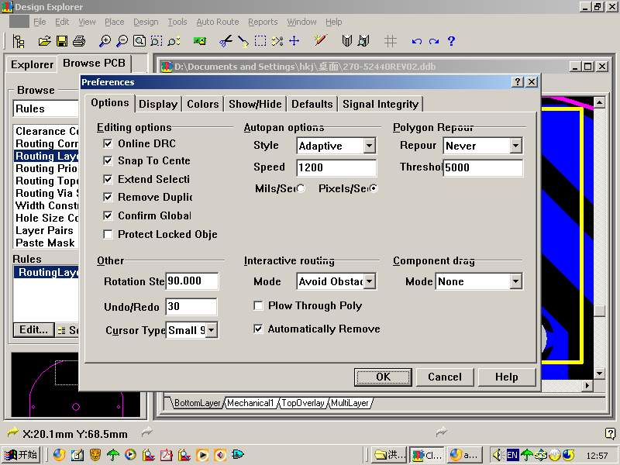Image resolution: width=620 pixels, height=465 pixels.
Task: Click the open file folder icon
Action: coord(44,41)
